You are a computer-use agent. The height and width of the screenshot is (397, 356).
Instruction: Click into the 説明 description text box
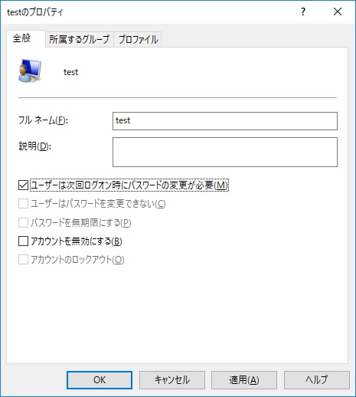point(225,152)
